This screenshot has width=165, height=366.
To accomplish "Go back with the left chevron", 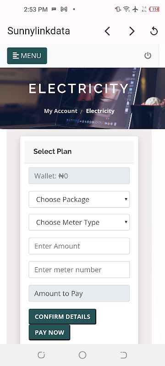I will point(107,31).
